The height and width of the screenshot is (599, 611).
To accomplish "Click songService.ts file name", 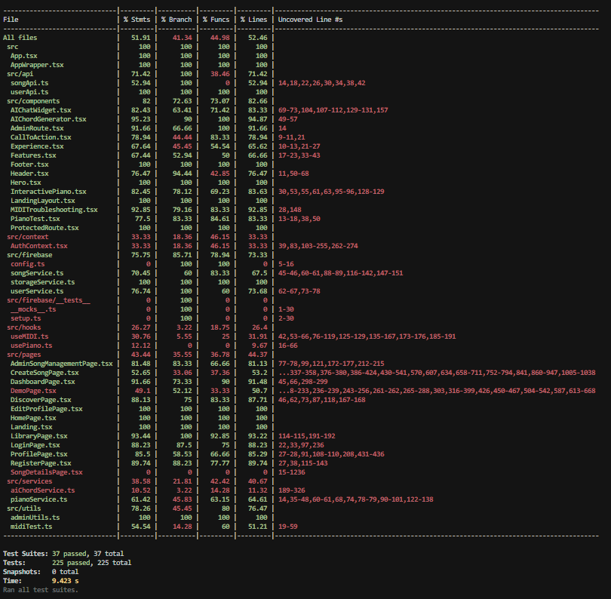I will [37, 273].
